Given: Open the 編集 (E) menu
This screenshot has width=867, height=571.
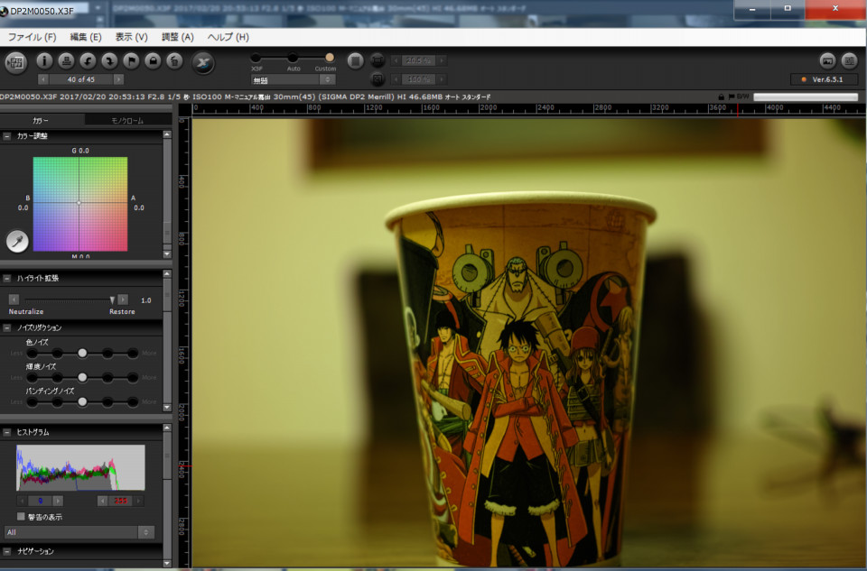Looking at the screenshot, I should (86, 37).
